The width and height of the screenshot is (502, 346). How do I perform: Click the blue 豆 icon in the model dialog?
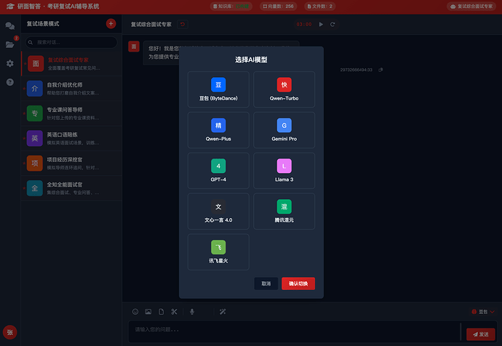point(218,84)
